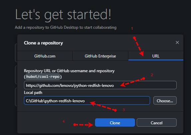Viewport: 191px width, 135px height.
Task: Click the hubot/cool-repo example text
Action: point(43,77)
